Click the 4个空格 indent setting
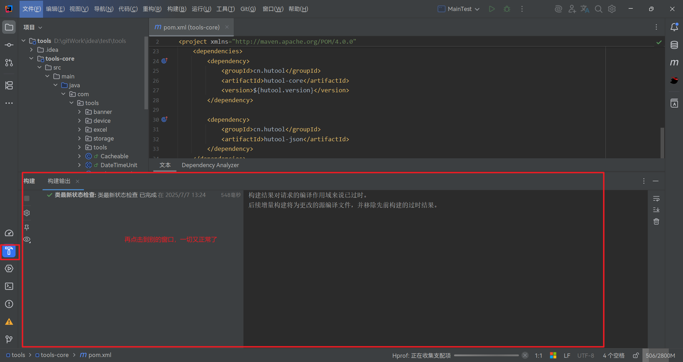 pos(614,355)
